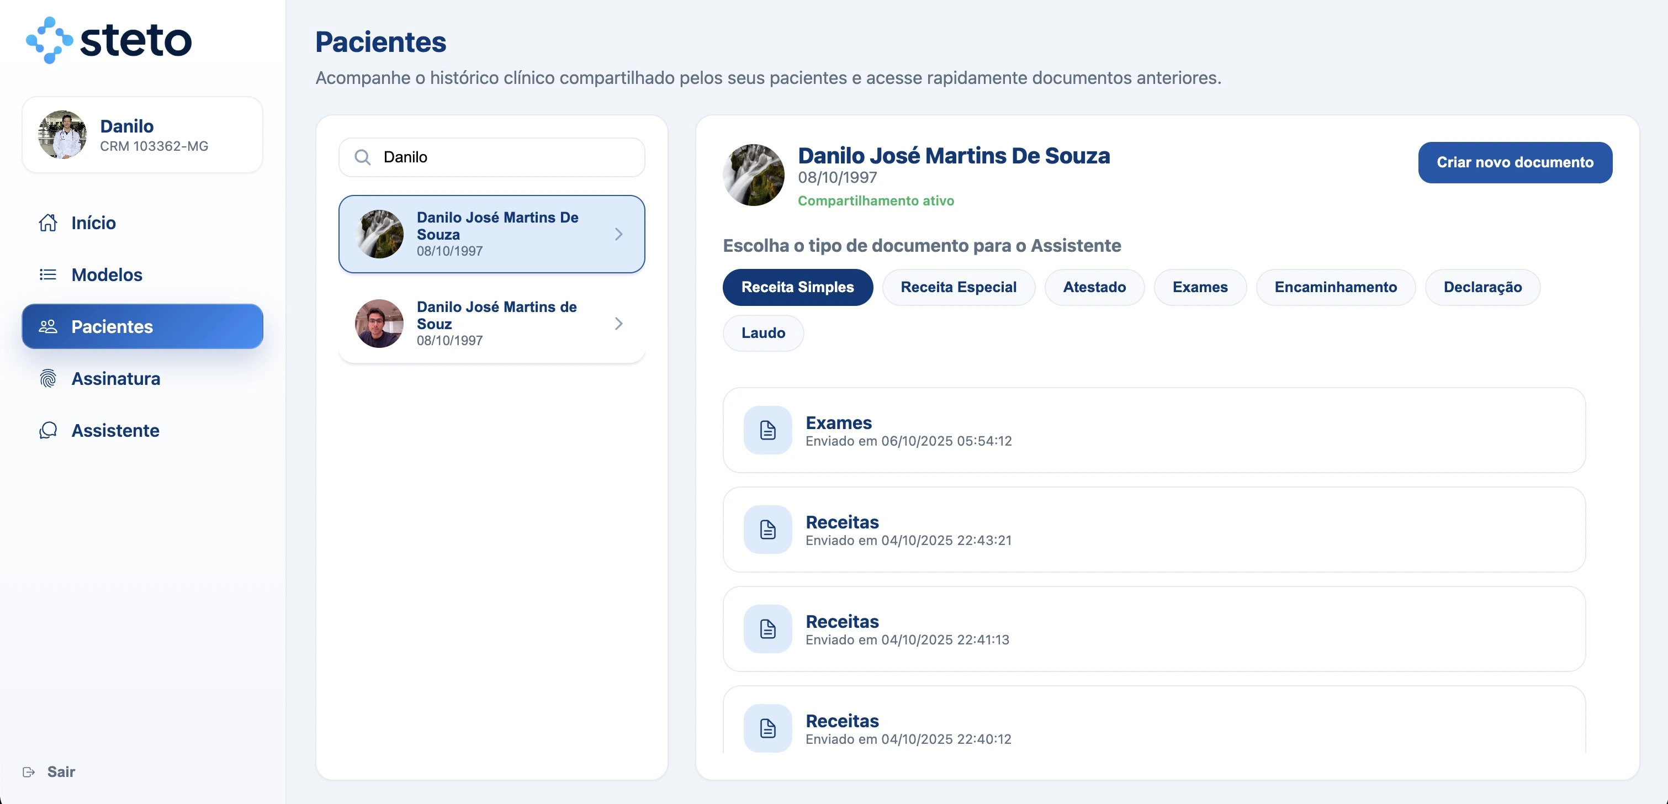Select the Declaração document type
This screenshot has width=1668, height=804.
[x=1482, y=288]
